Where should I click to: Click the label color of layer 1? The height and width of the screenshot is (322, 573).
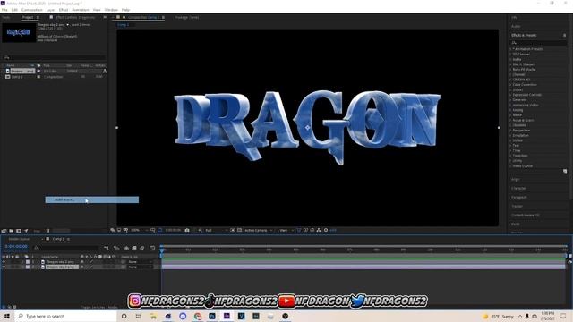coord(28,262)
